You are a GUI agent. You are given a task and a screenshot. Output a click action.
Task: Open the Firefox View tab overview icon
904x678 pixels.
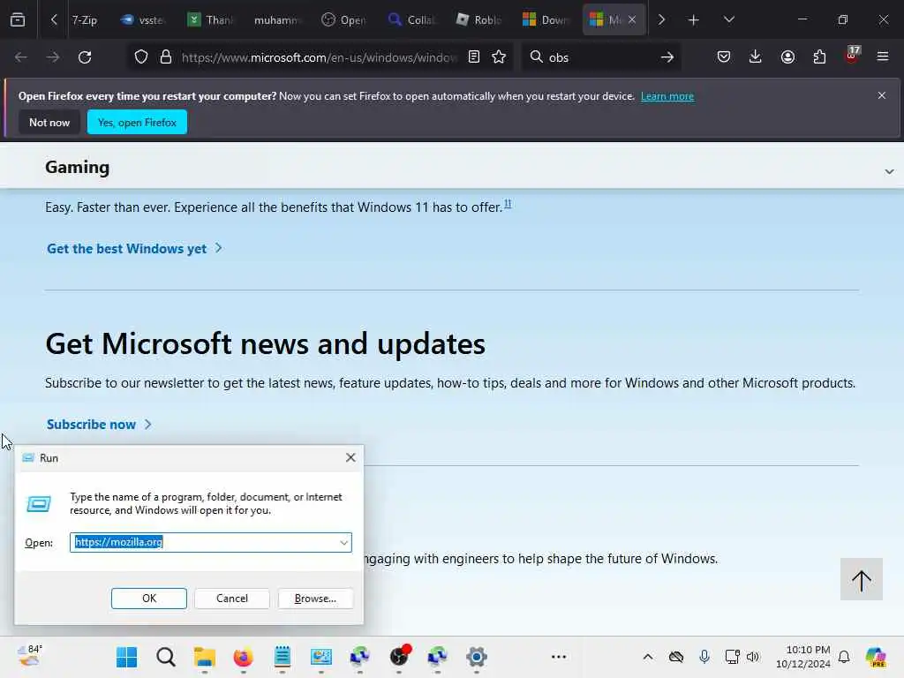tap(18, 19)
